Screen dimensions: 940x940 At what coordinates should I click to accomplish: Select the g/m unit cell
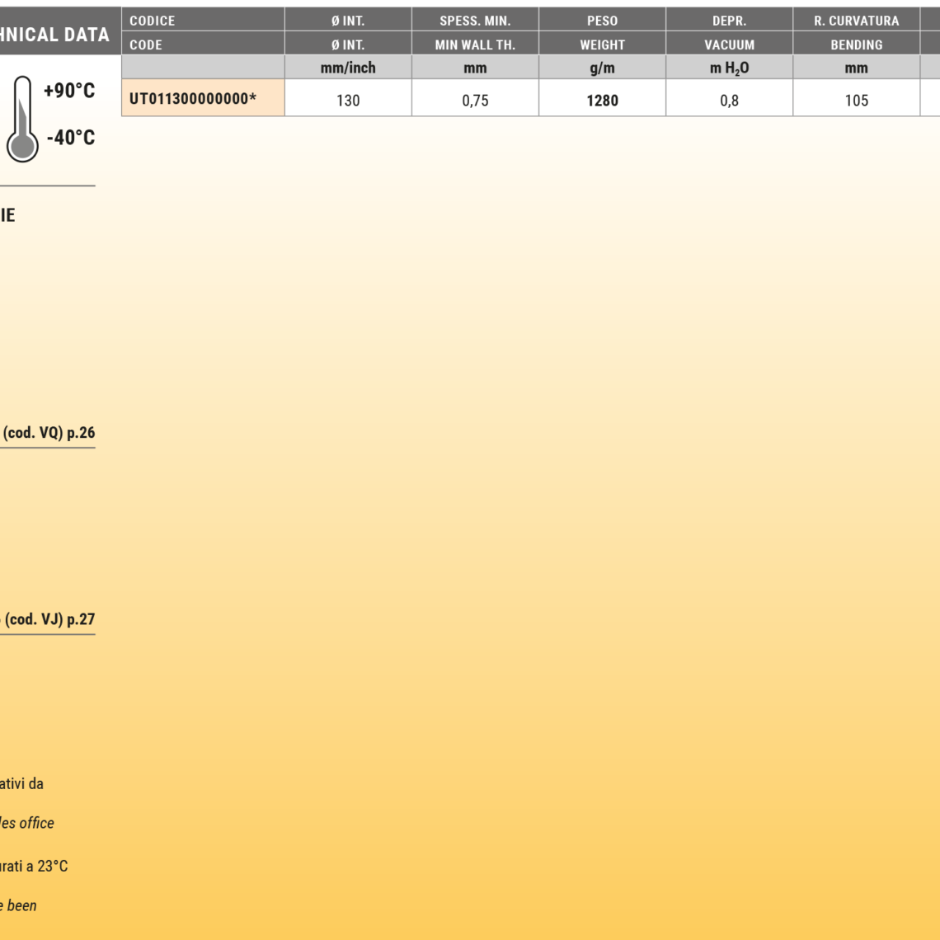(x=602, y=68)
